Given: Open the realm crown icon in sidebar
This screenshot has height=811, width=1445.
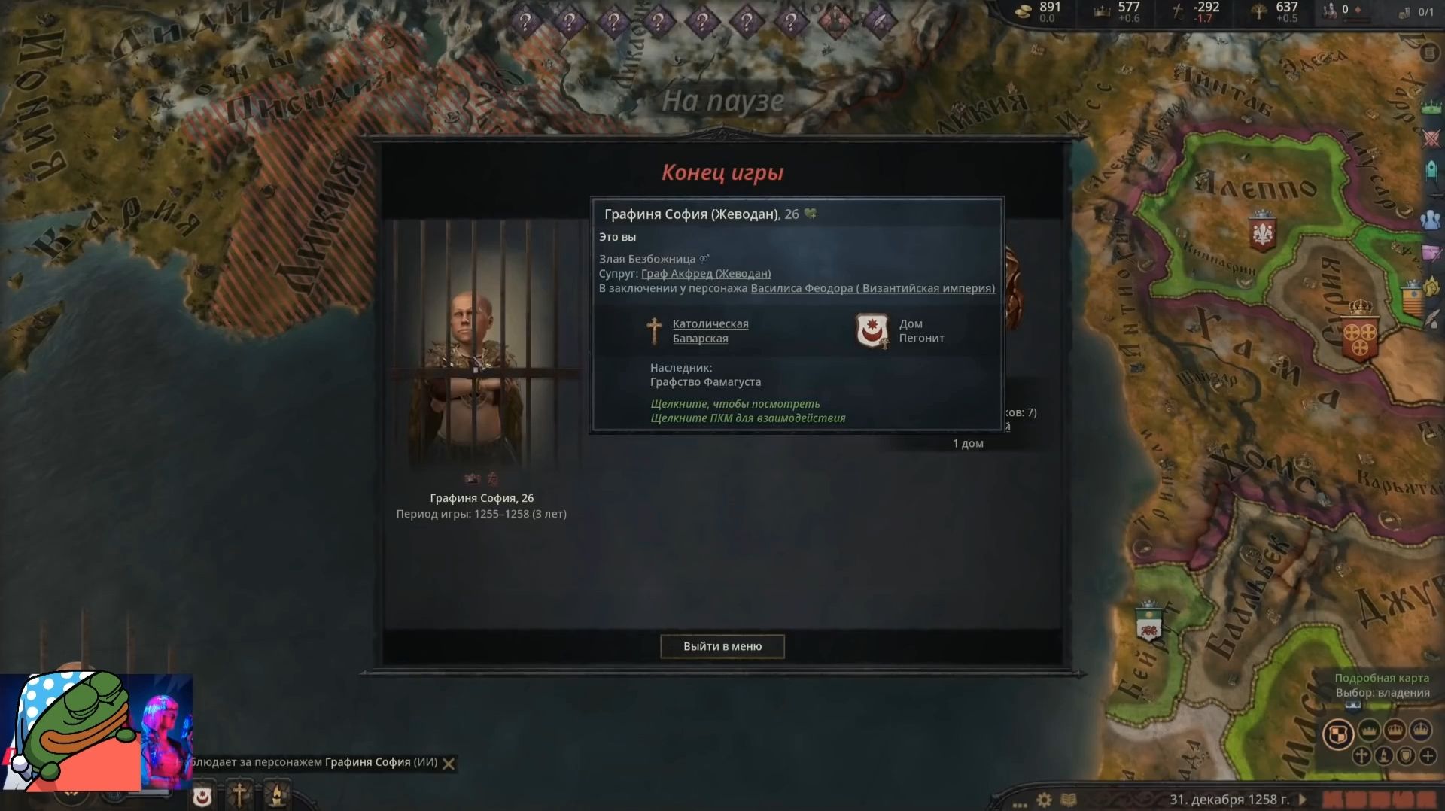Looking at the screenshot, I should click(1431, 106).
